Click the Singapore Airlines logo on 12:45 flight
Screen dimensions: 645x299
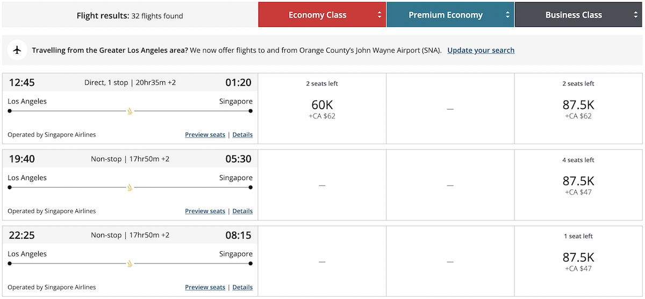point(130,111)
